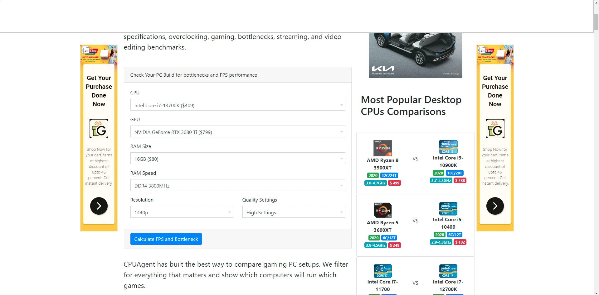The image size is (599, 295).
Task: Open Intel Core i7-11700 link
Action: (382, 285)
